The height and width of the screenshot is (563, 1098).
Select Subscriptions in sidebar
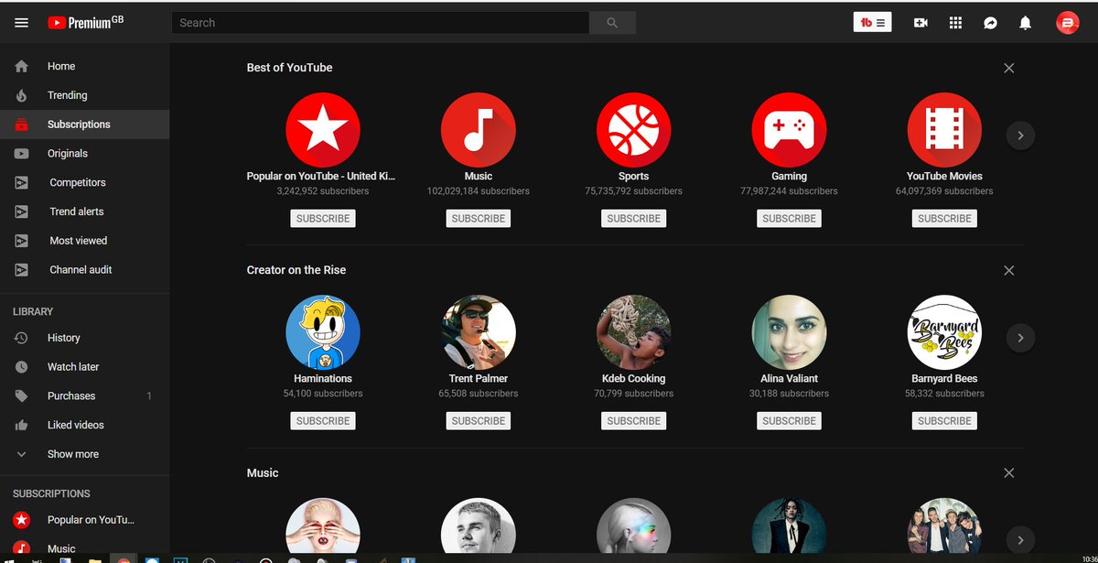click(x=84, y=125)
